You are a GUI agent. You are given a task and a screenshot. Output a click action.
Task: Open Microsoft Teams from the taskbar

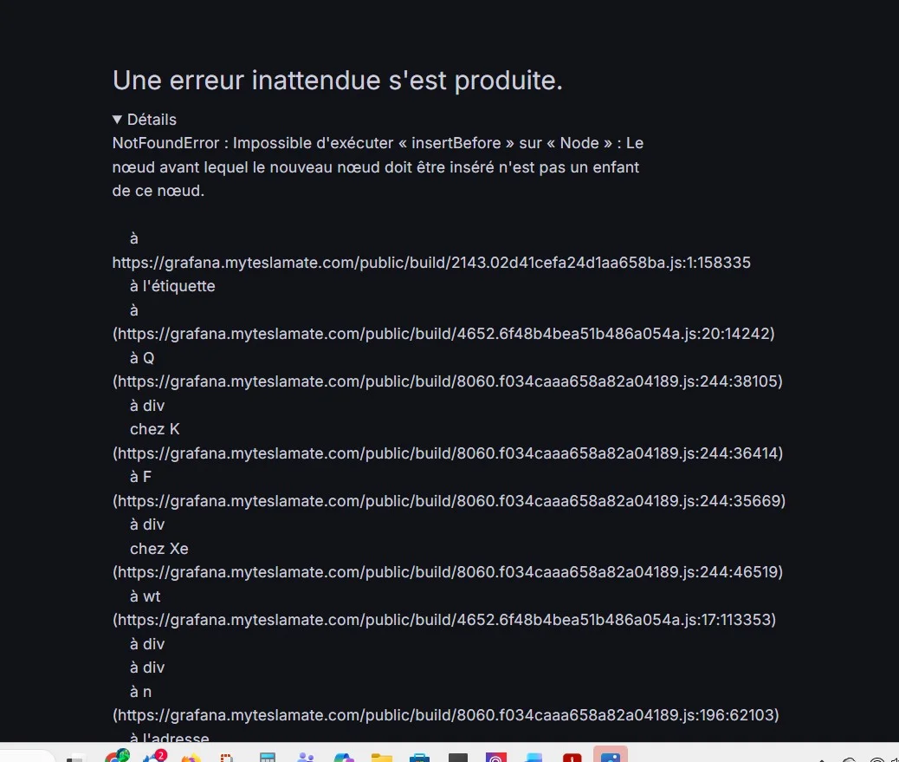306,757
